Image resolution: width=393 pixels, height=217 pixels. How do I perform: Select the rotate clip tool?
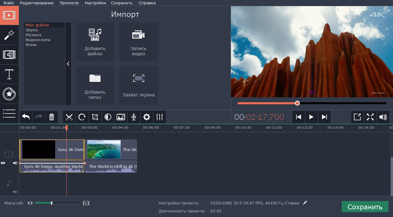click(x=82, y=117)
